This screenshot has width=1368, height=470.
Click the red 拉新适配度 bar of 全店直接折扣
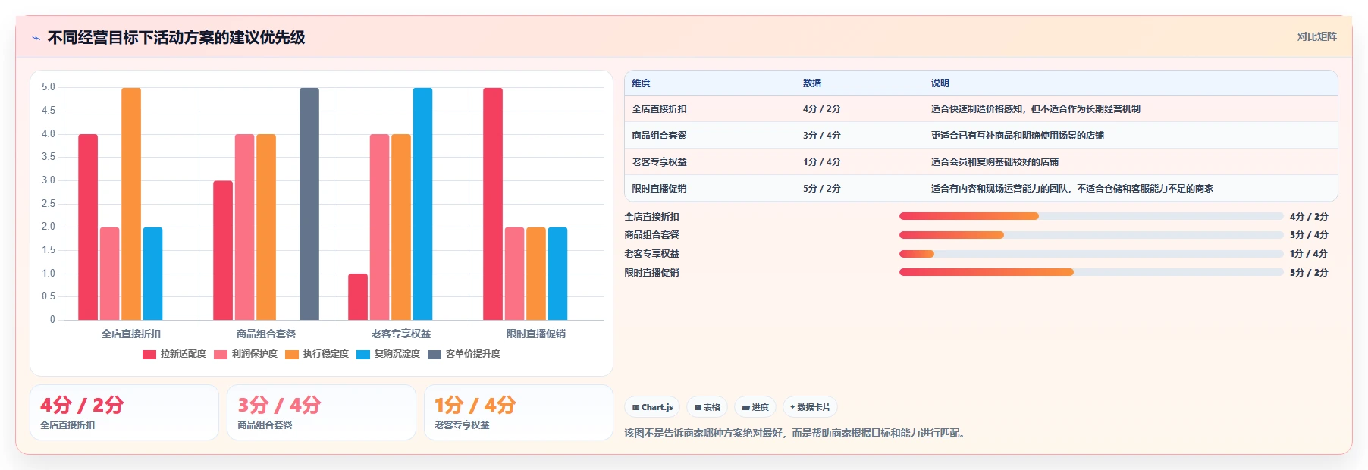pos(88,227)
